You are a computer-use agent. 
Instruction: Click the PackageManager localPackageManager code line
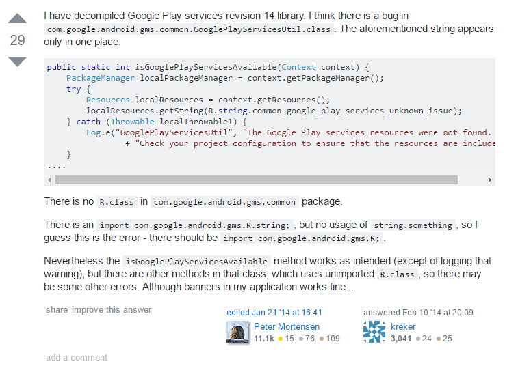point(225,78)
